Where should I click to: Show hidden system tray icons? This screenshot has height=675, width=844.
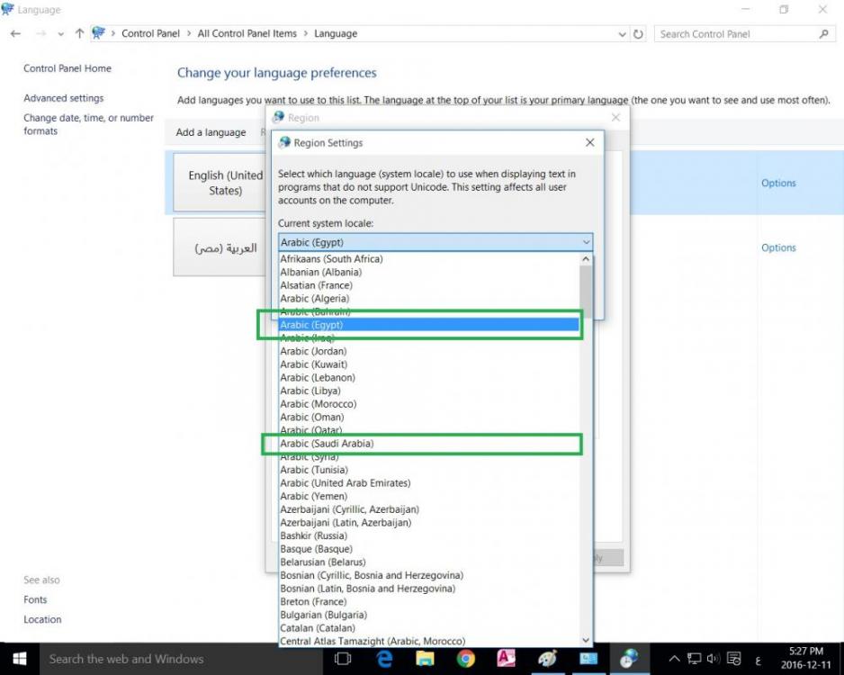coord(674,659)
